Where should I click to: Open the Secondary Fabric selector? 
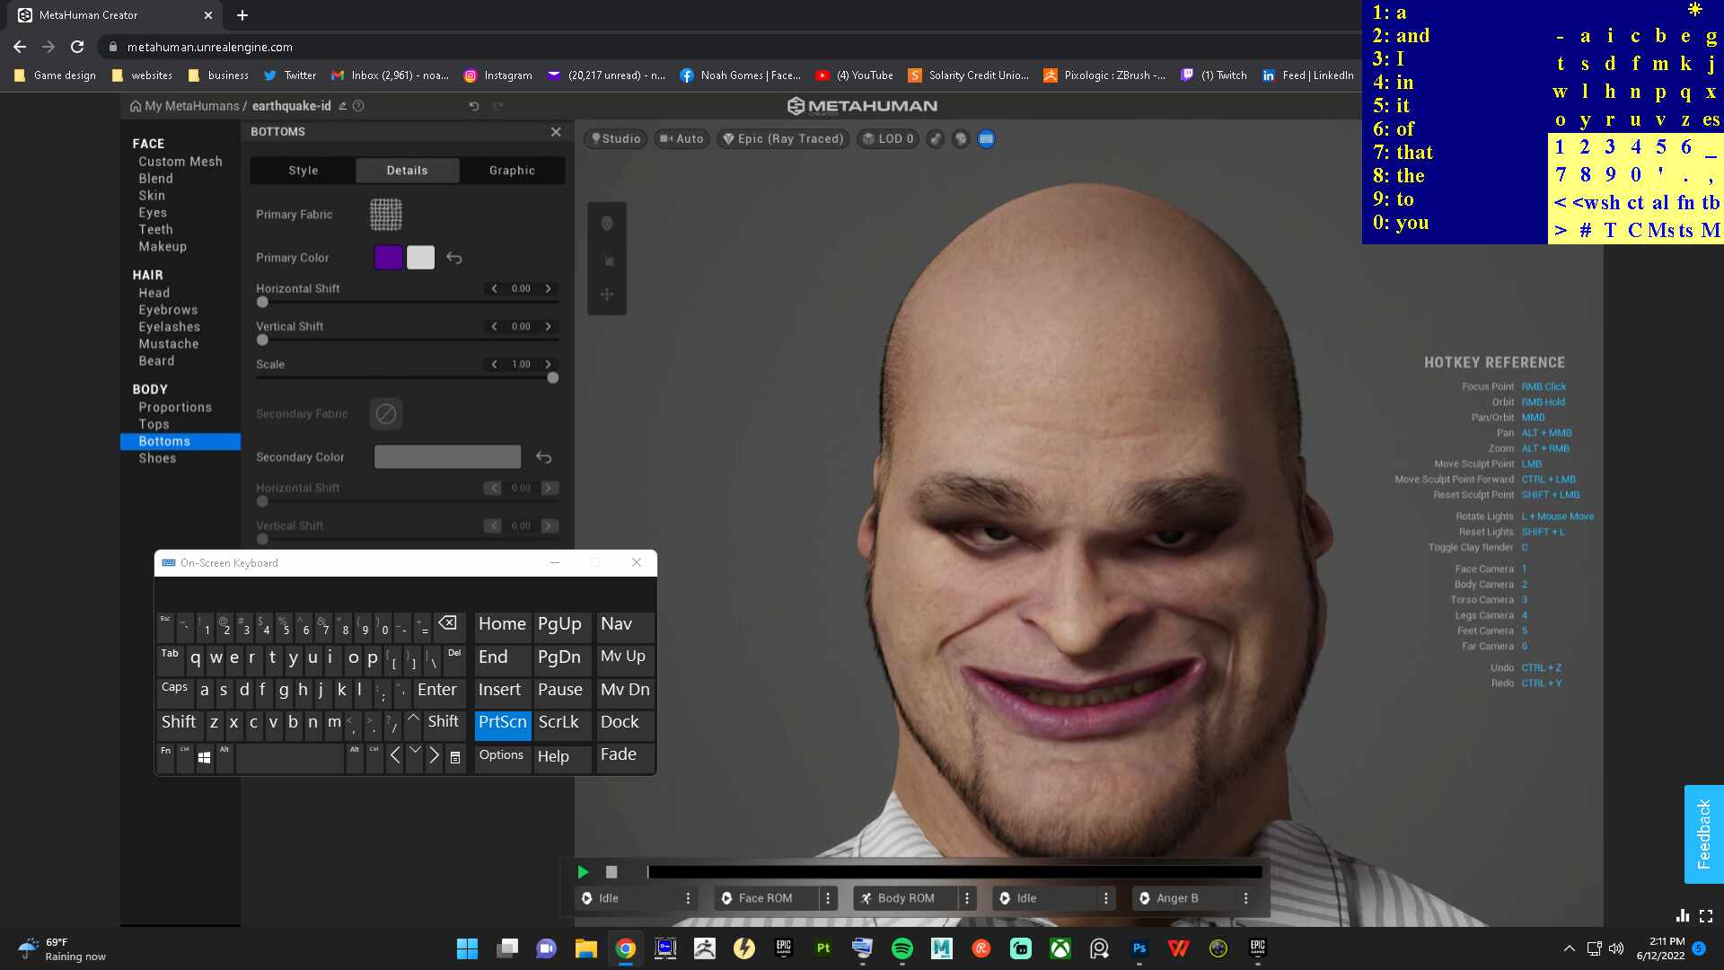point(386,414)
